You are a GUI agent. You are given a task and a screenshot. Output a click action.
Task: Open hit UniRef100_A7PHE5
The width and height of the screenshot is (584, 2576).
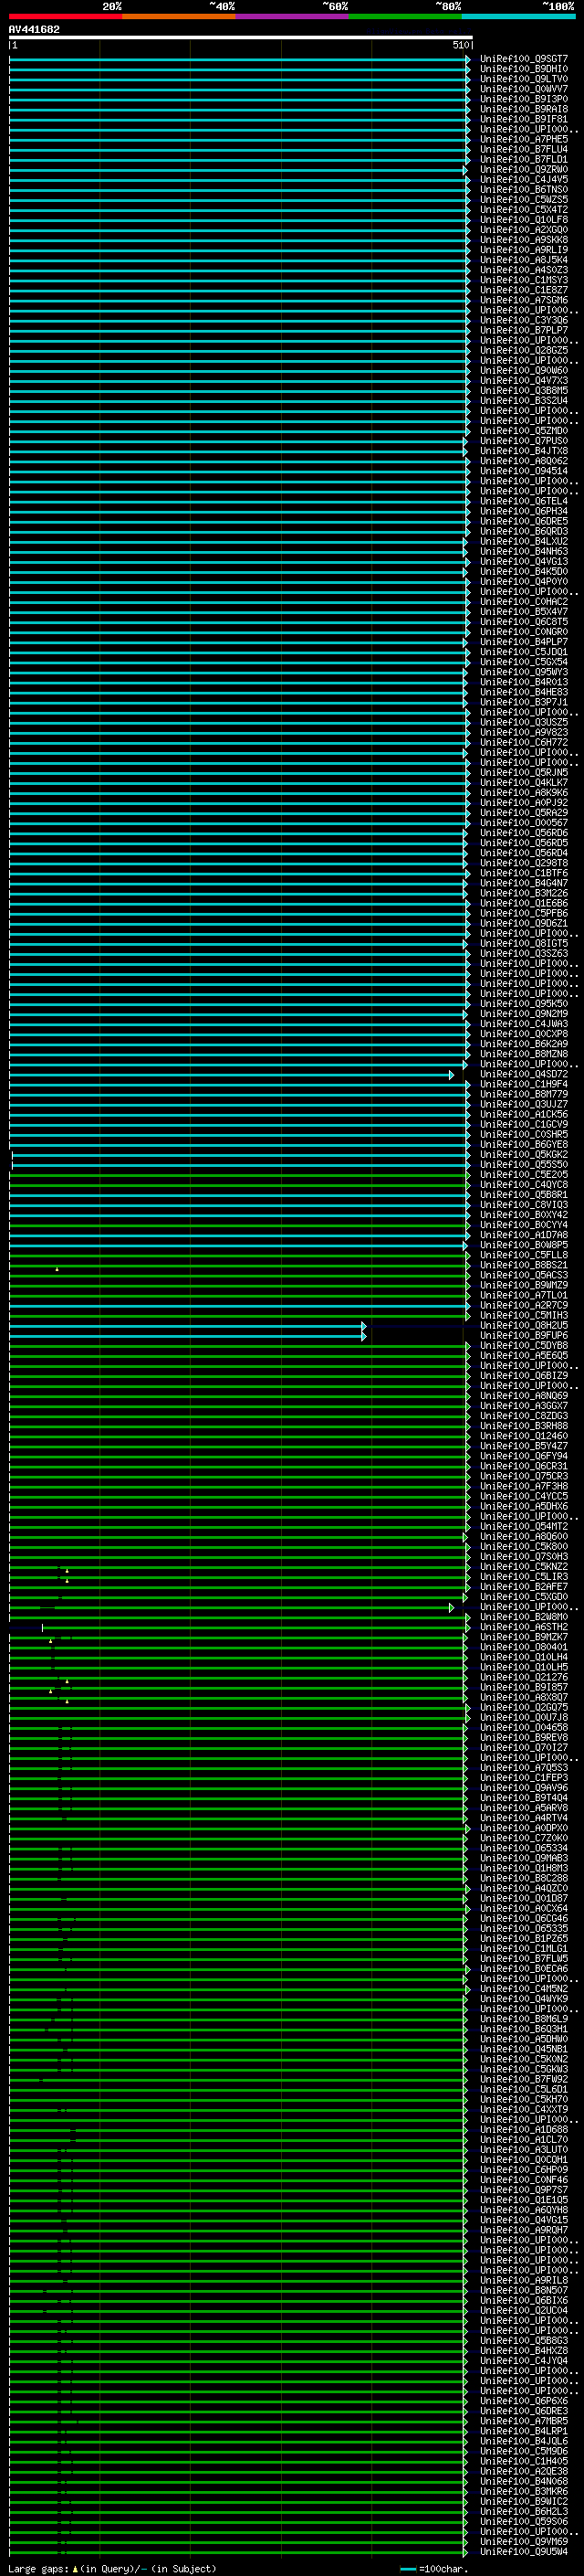coord(524,139)
